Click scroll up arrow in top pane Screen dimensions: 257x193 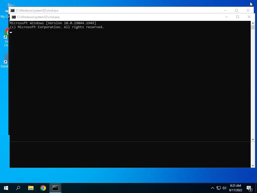coord(253,23)
